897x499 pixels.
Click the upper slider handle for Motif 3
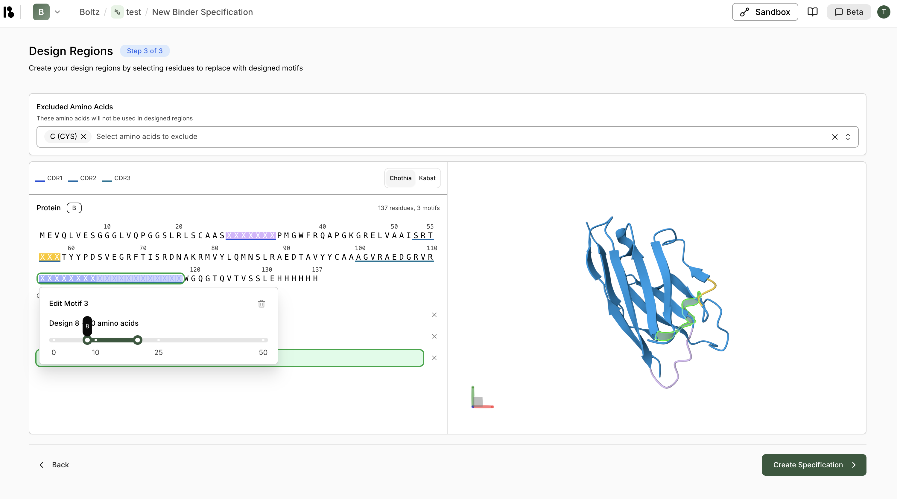click(138, 340)
